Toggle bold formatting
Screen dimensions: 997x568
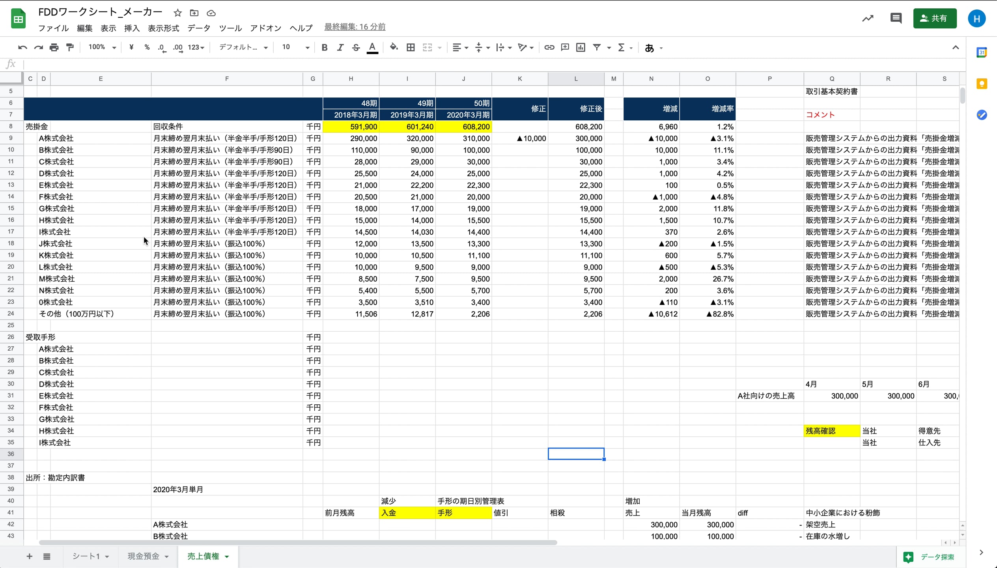pos(324,47)
